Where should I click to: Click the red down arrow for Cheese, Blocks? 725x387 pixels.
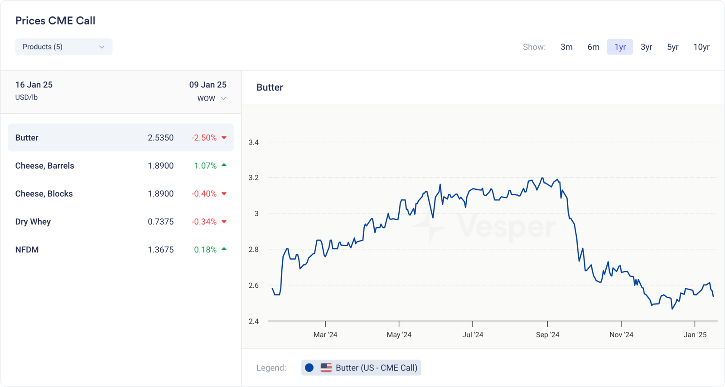tap(224, 194)
